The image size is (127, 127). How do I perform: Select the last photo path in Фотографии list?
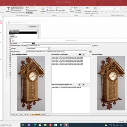[67, 64]
